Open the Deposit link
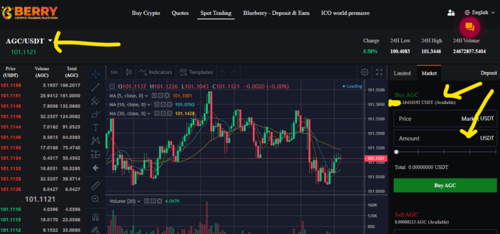This screenshot has width=500, height=234. coord(488,73)
